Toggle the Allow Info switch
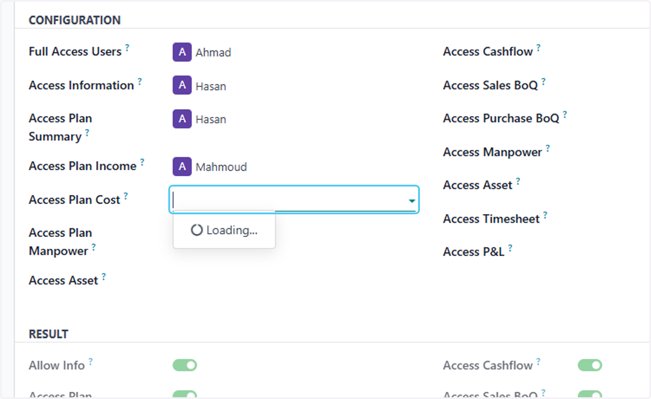The width and height of the screenshot is (651, 399). (185, 365)
